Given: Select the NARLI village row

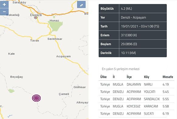Looking at the screenshot, I should tap(136, 84).
